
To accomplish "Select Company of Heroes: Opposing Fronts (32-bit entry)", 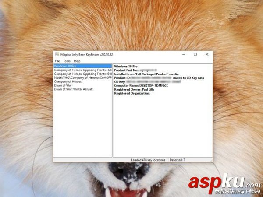I will coord(83,70).
